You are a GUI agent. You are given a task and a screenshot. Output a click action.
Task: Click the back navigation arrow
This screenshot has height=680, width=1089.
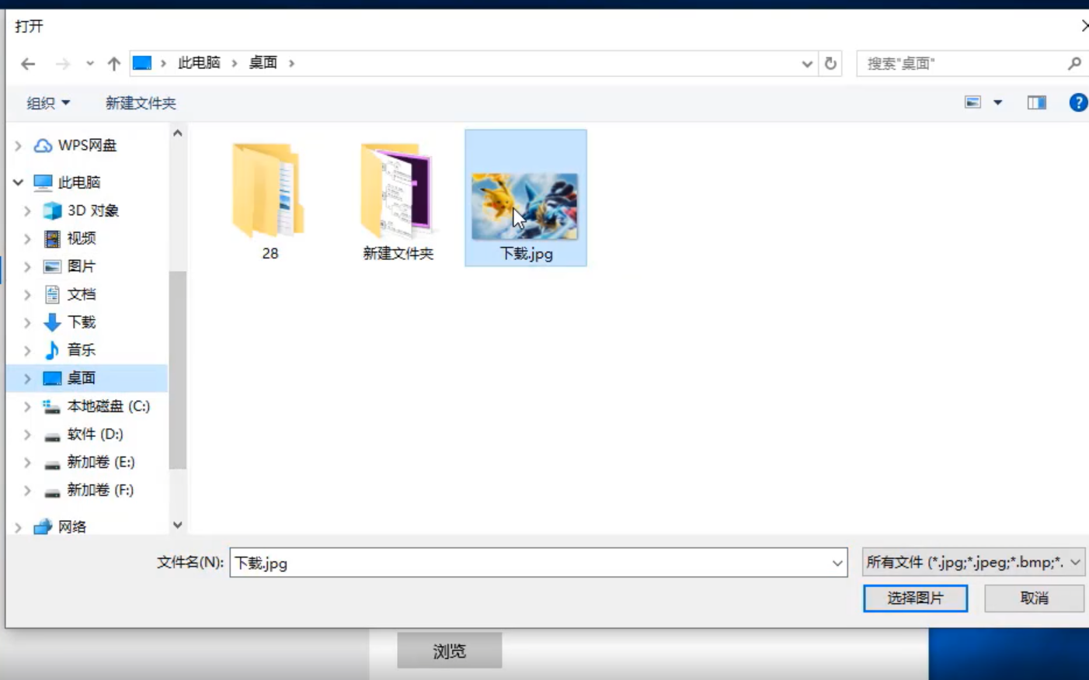point(29,63)
